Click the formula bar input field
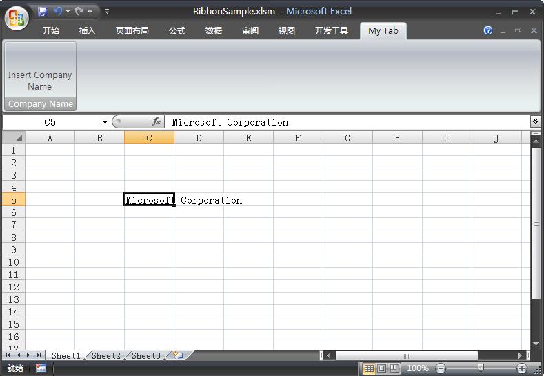The width and height of the screenshot is (544, 376). [345, 122]
